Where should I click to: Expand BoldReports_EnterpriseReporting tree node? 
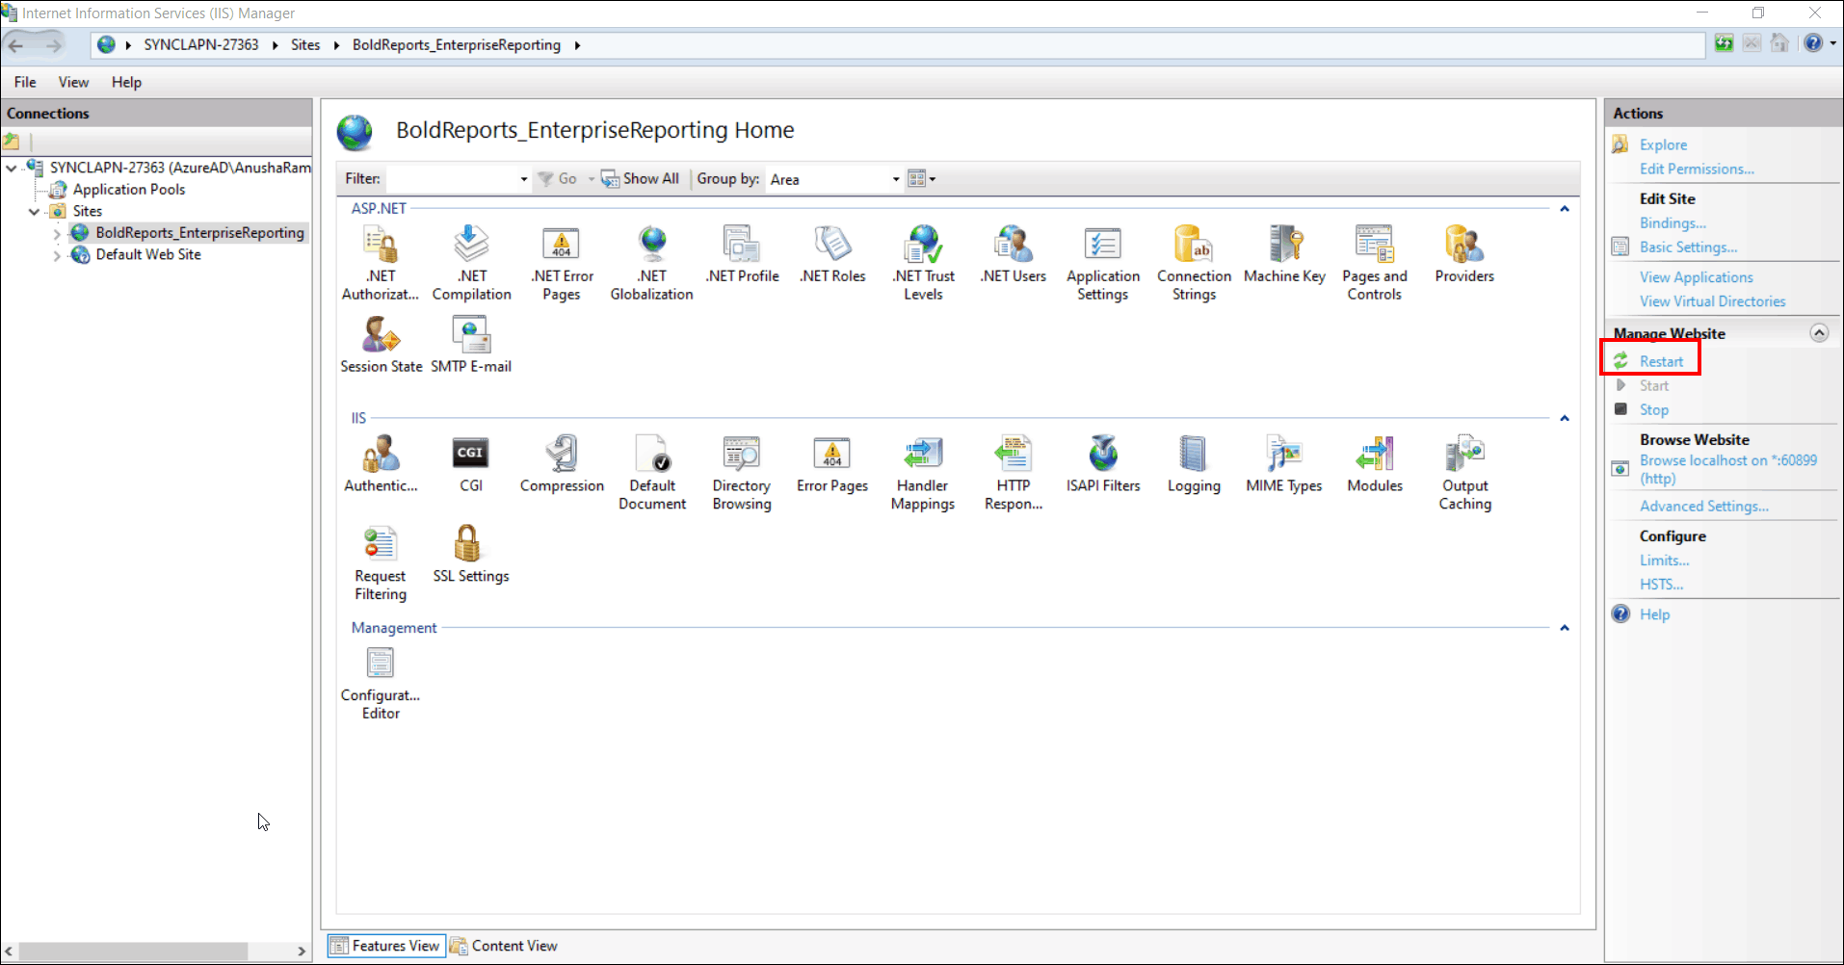coord(57,233)
